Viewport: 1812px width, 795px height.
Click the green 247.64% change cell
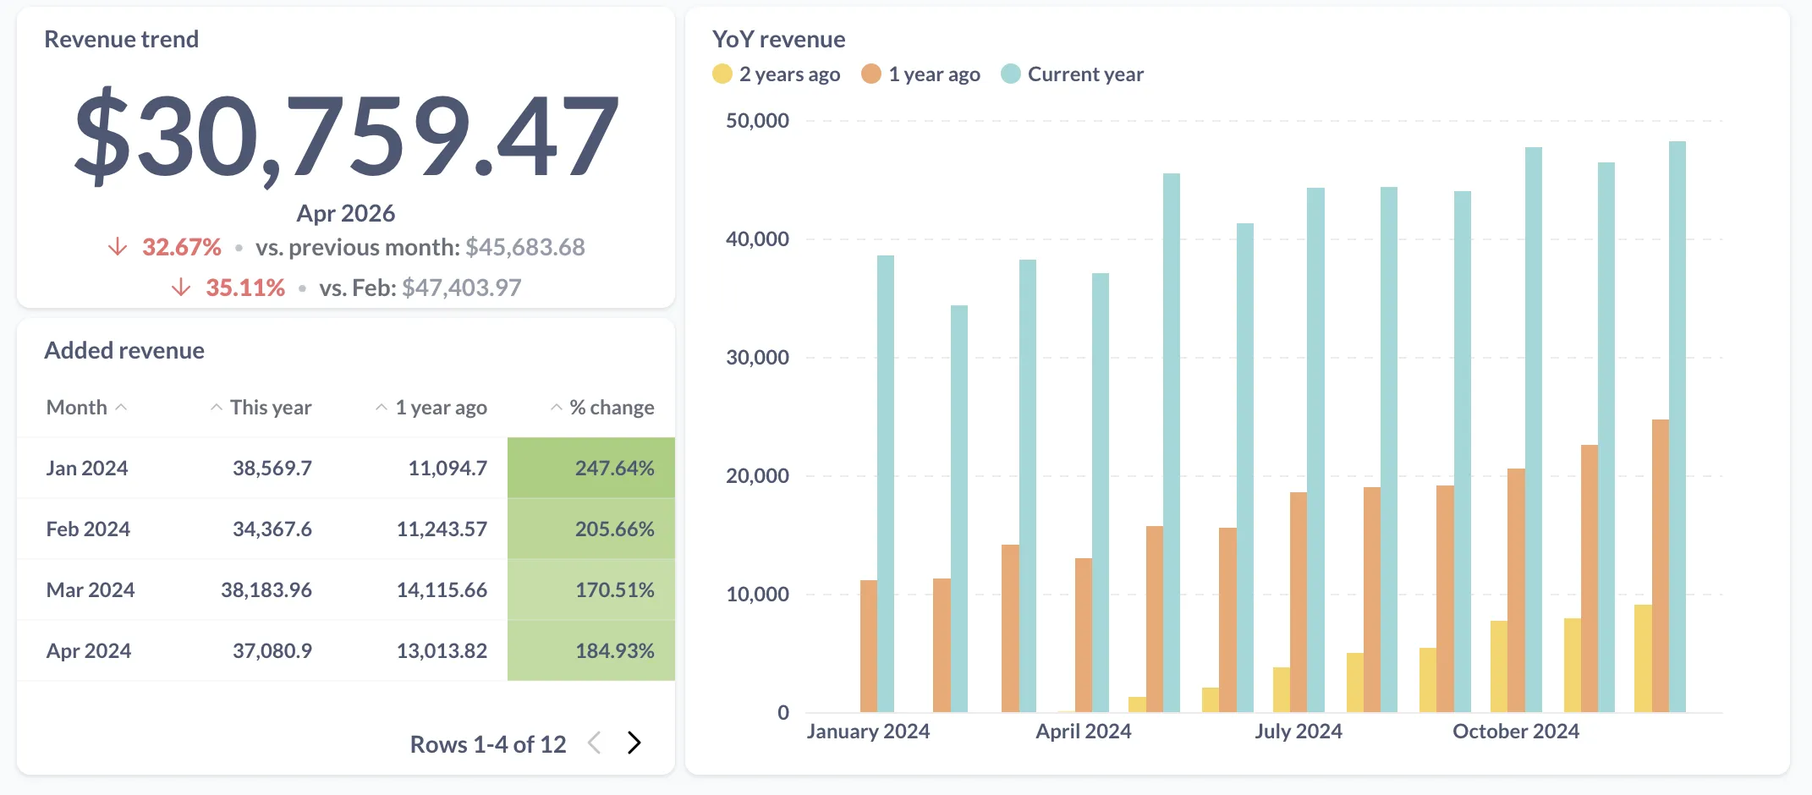tap(615, 467)
